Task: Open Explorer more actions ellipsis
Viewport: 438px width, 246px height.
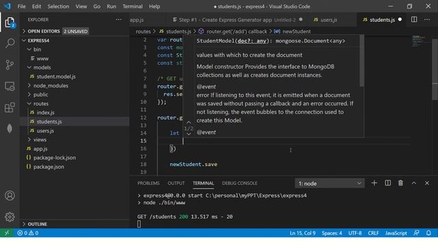Action: [x=118, y=20]
